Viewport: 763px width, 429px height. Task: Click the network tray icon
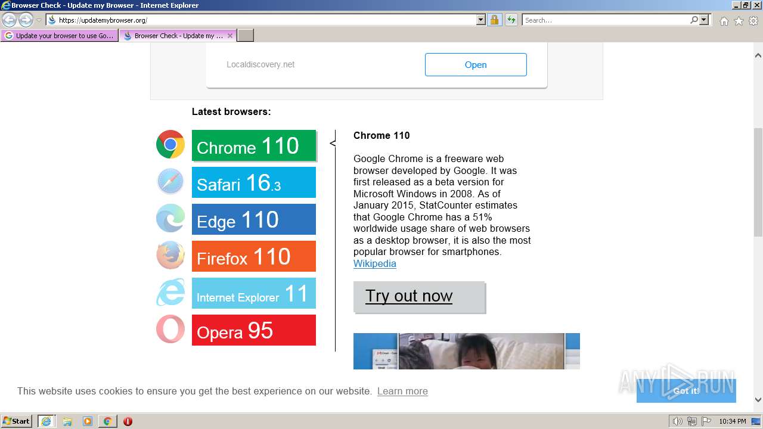pos(692,421)
